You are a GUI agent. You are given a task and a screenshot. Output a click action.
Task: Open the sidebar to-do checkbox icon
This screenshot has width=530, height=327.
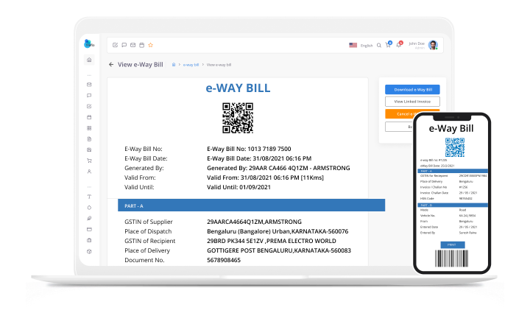tap(89, 106)
